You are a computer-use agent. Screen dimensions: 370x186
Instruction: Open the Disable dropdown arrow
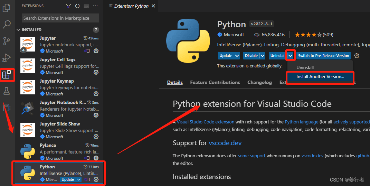coord(263,56)
